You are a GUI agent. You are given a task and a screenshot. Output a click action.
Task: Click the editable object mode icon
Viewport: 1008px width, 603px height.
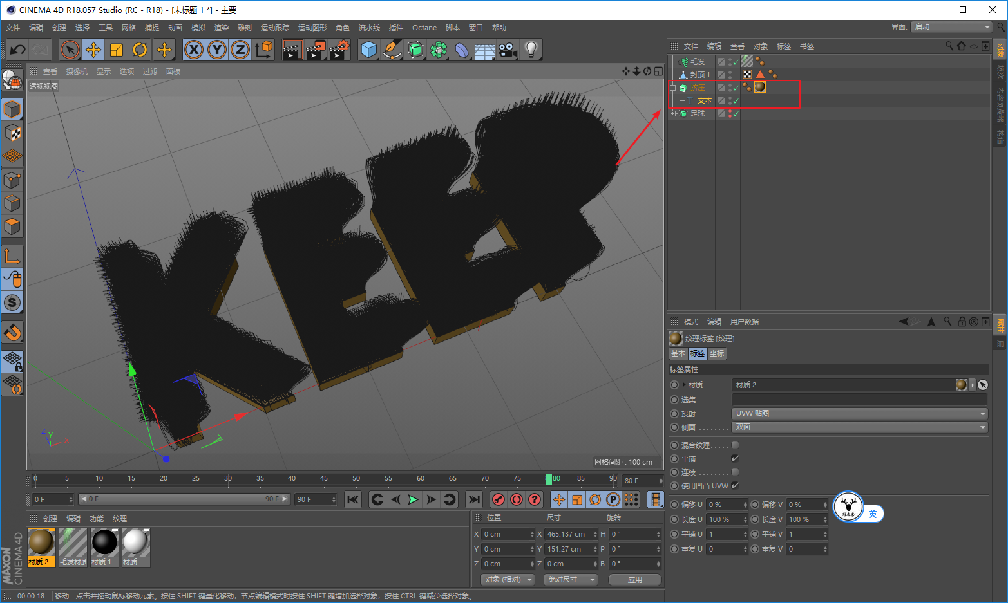(x=12, y=80)
